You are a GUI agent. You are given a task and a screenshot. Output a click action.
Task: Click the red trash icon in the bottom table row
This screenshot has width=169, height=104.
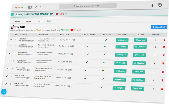(162, 89)
